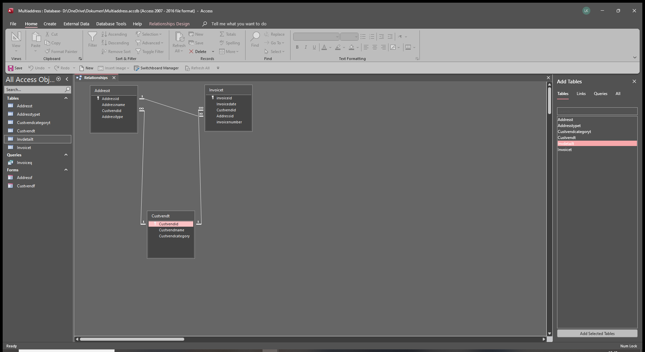Select Custvendcategoryt in Add Tables list
The image size is (645, 352).
click(574, 132)
